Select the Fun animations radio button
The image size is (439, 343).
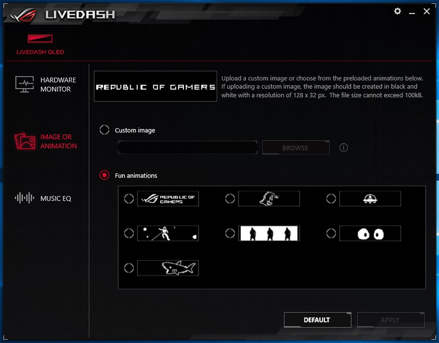point(104,175)
